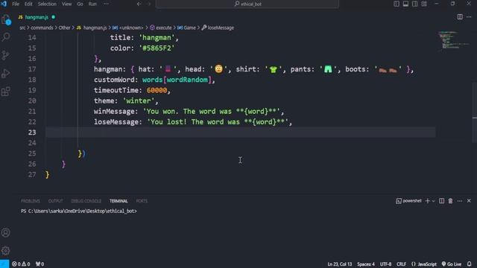
Task: Toggle bottom panel layout icon
Action: click(405, 4)
